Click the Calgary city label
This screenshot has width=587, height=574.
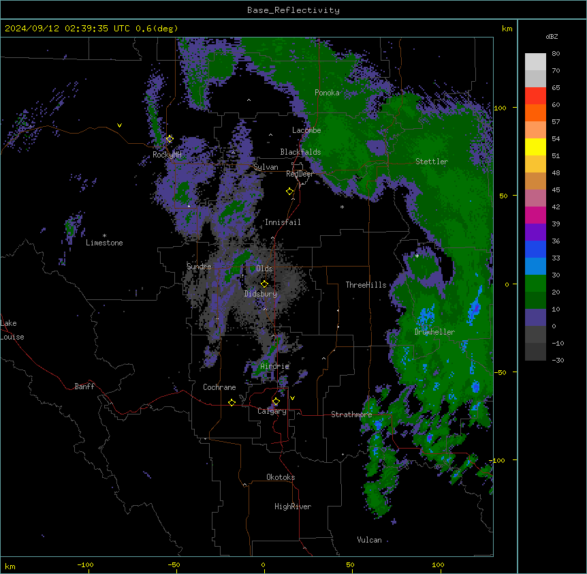[272, 411]
